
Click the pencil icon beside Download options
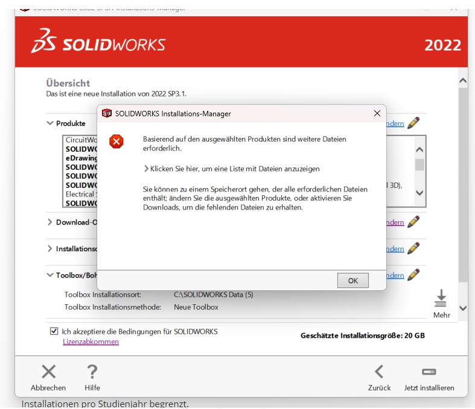point(413,222)
